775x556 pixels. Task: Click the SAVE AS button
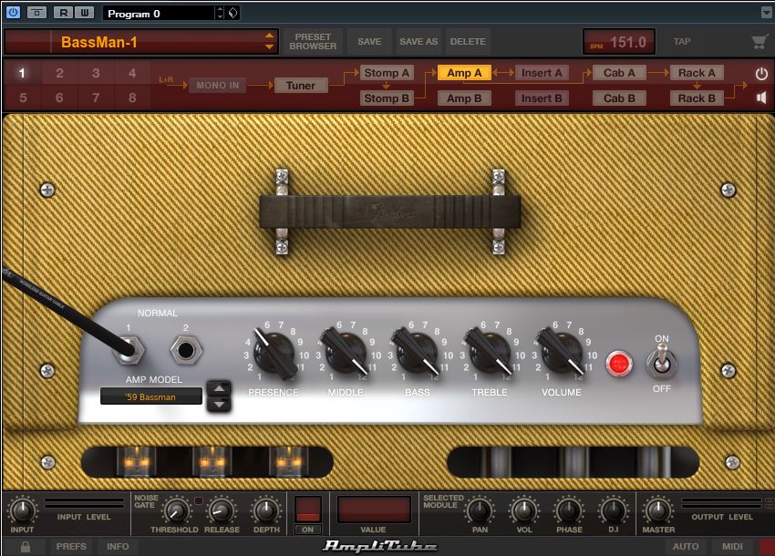point(418,42)
